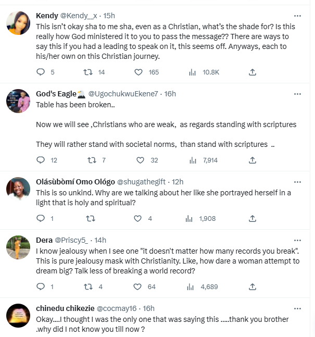Like God's Eagle tweet
This screenshot has height=337, width=315.
pyautogui.click(x=138, y=160)
